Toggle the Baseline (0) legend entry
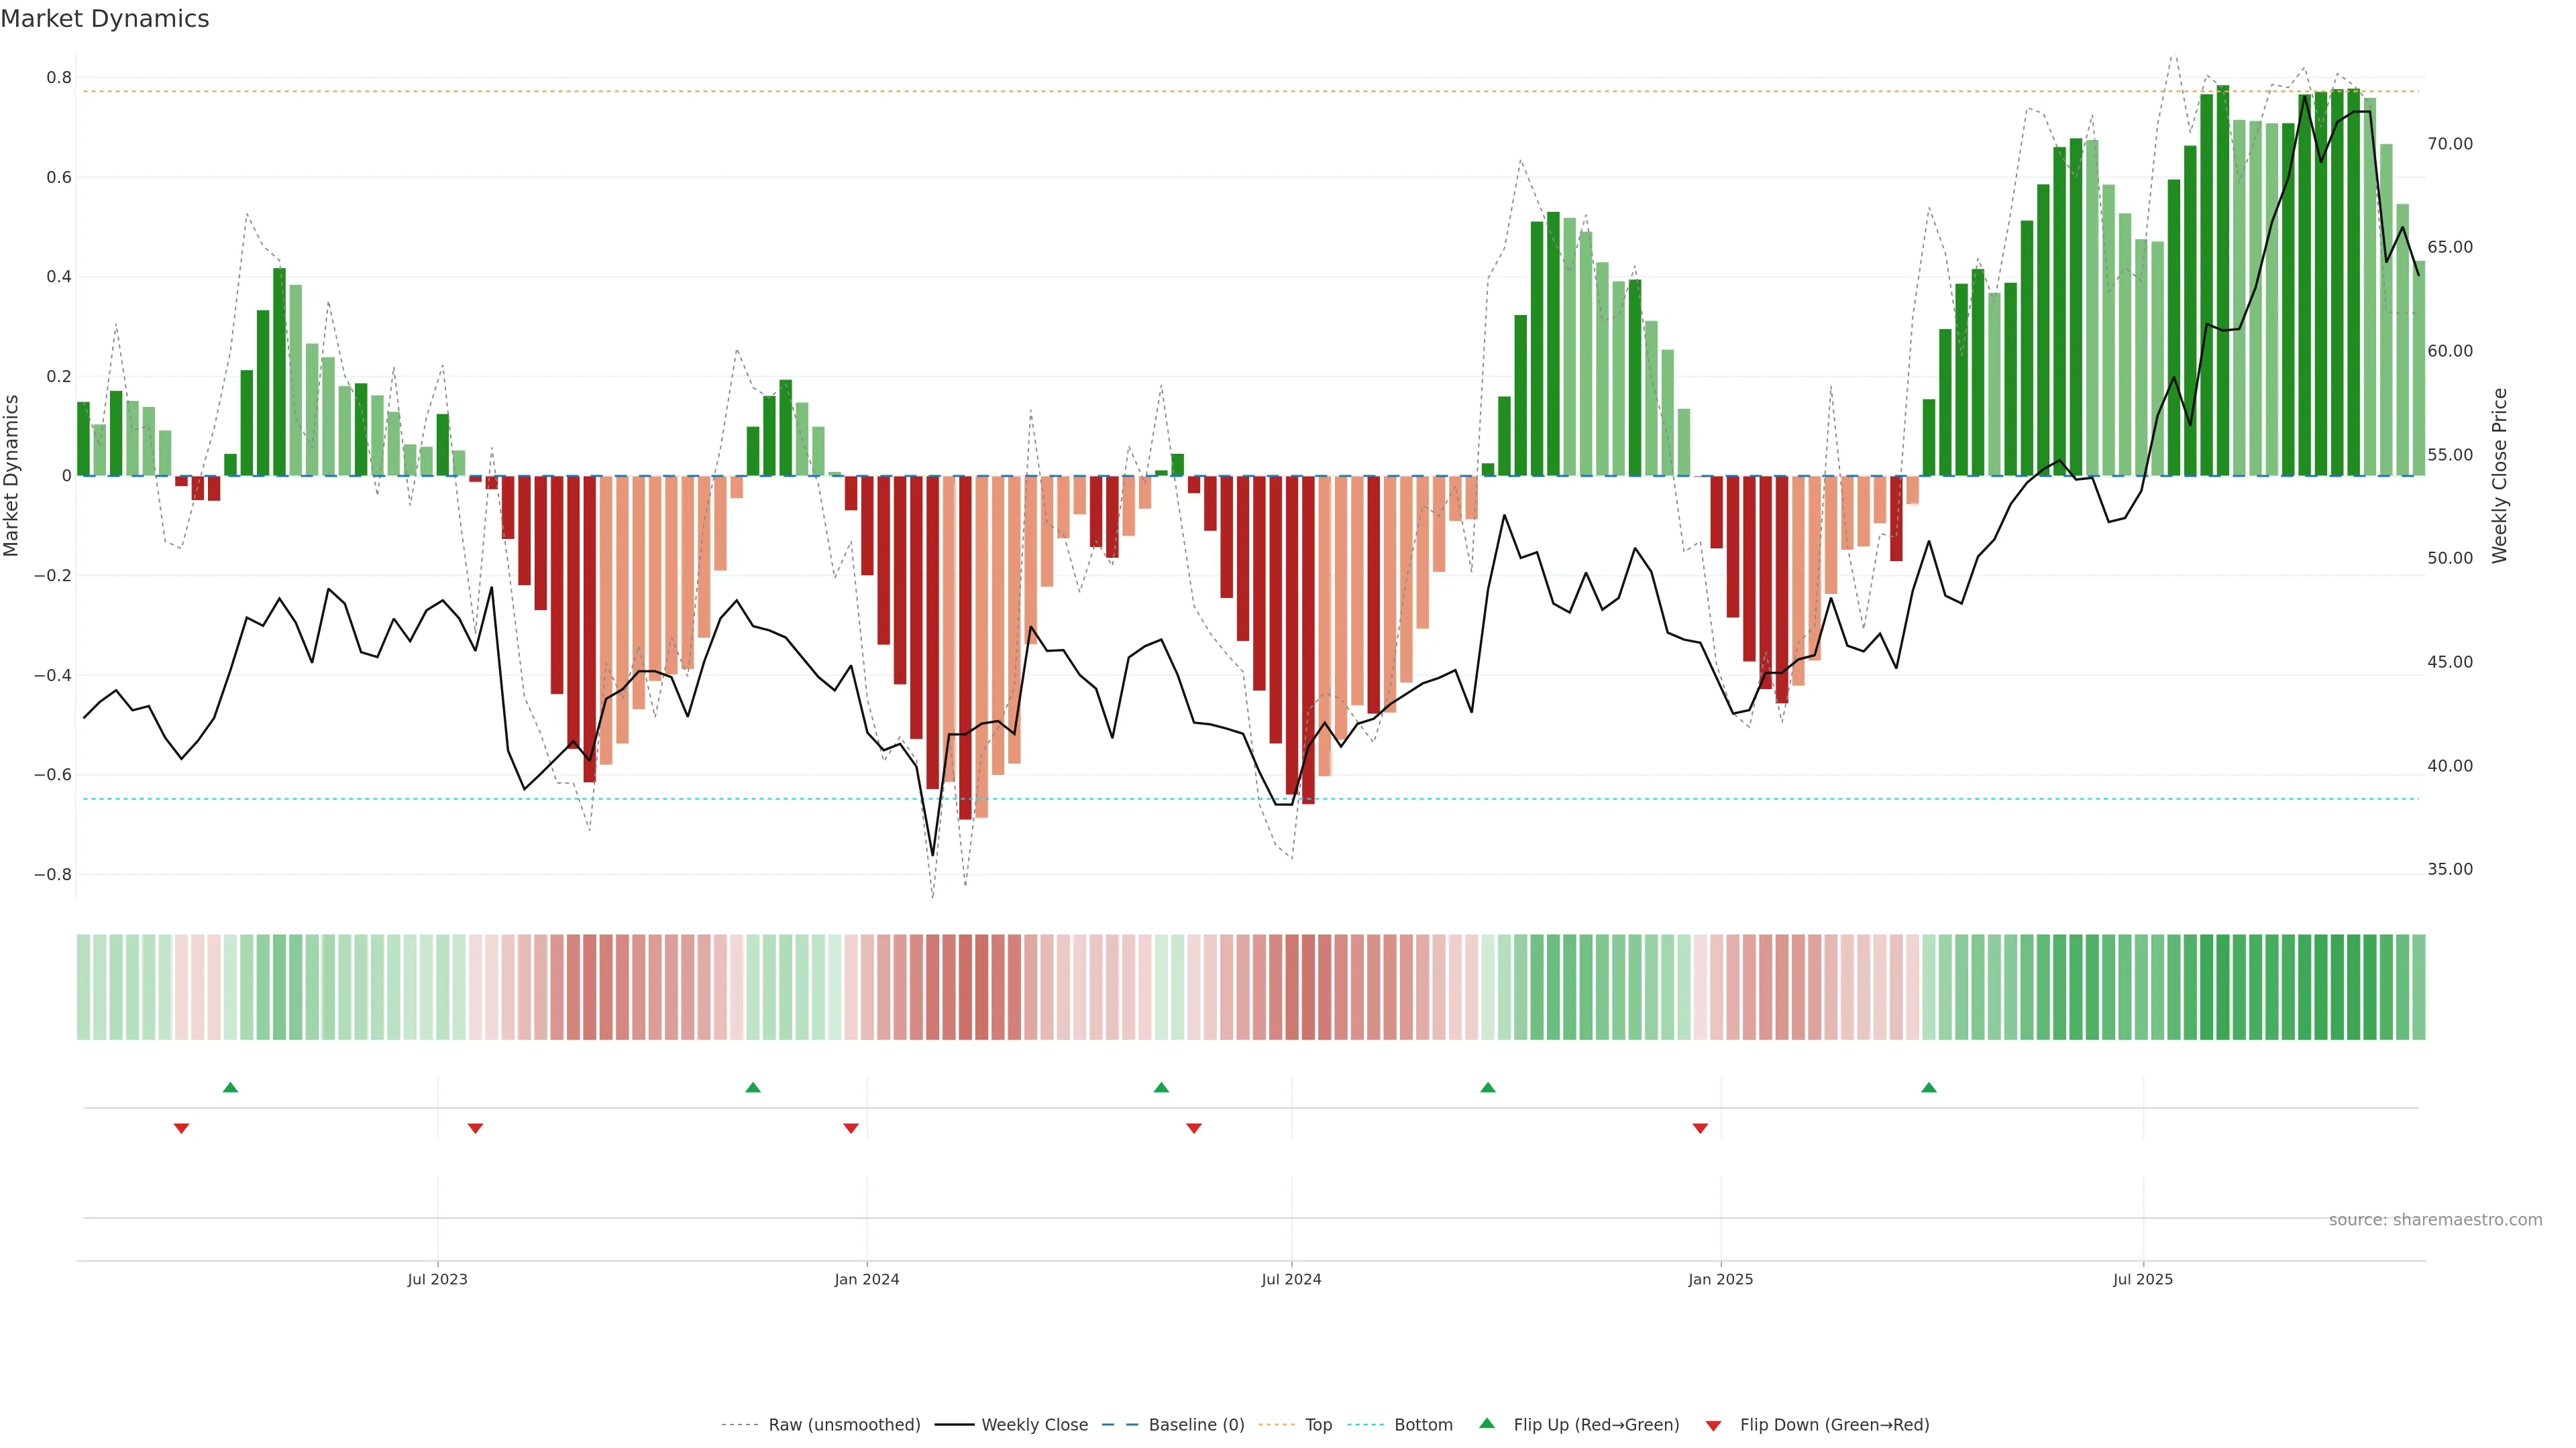2576x1448 pixels. pos(1196,1425)
